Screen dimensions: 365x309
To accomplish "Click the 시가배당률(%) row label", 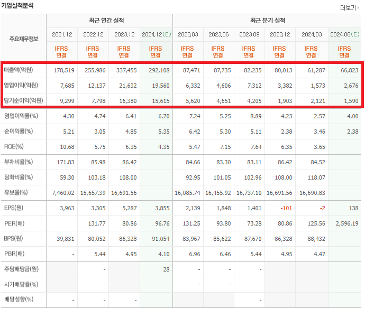I will (21, 284).
